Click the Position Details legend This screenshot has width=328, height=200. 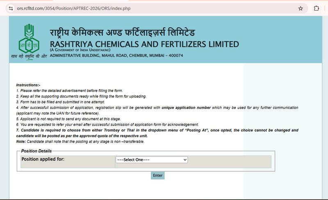click(x=36, y=151)
